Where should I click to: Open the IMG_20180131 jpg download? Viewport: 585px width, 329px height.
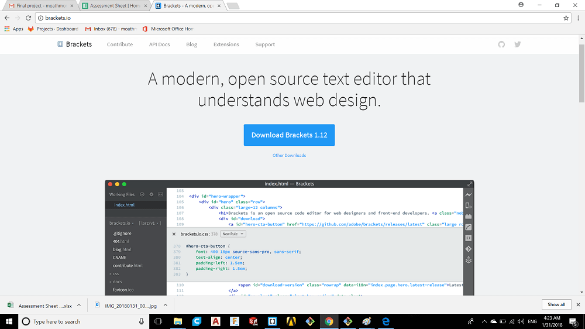click(126, 306)
